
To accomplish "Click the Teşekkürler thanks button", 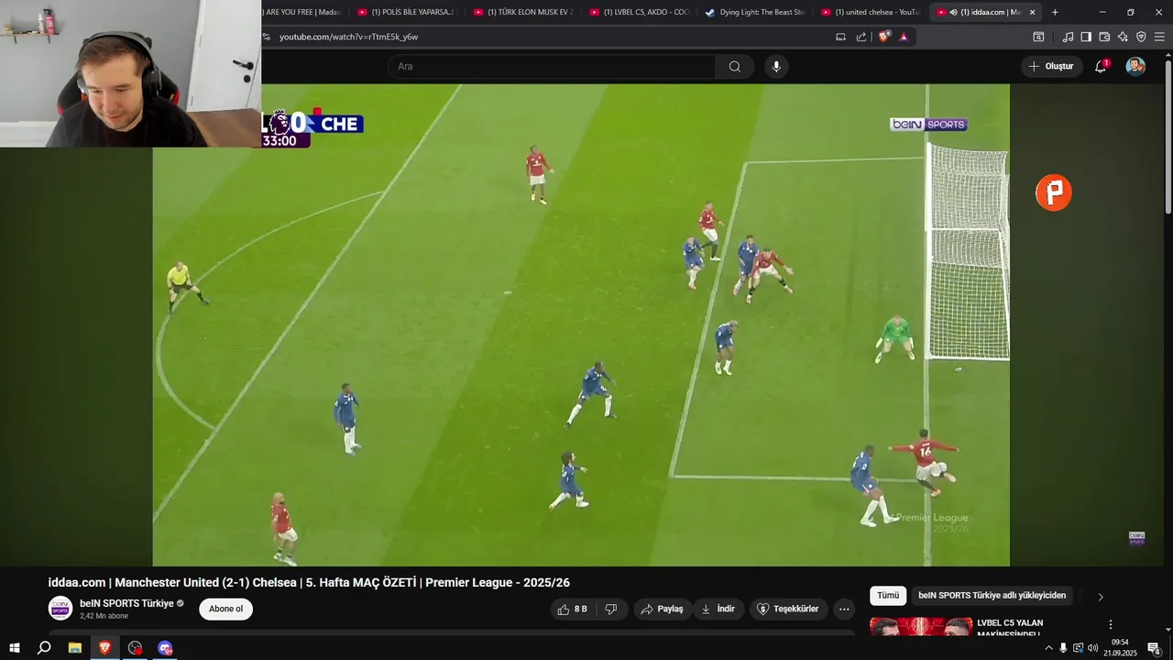I will coord(789,609).
